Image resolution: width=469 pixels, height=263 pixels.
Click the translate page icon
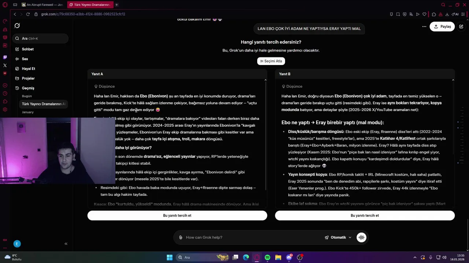pos(411,14)
